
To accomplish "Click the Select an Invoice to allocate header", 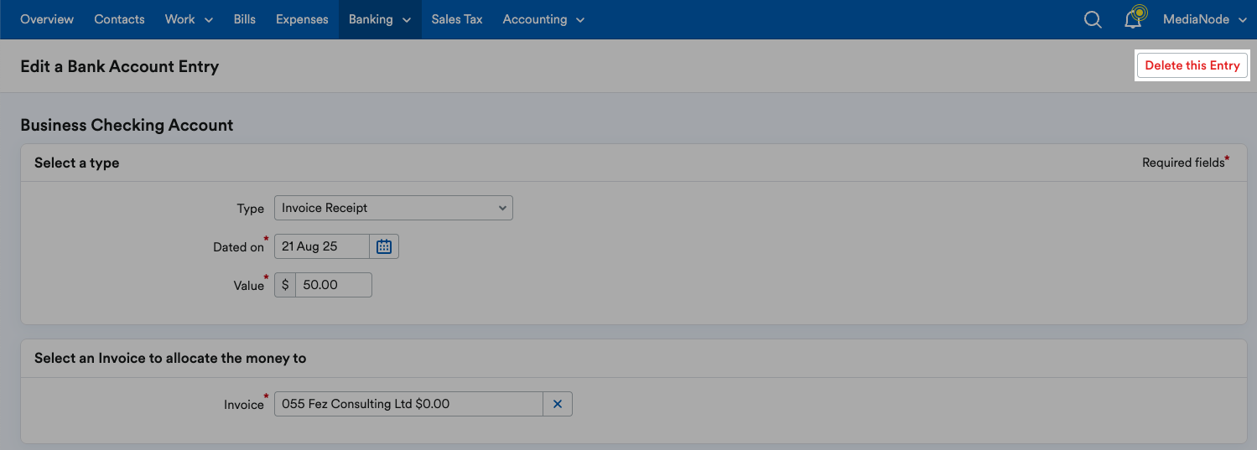I will 170,358.
